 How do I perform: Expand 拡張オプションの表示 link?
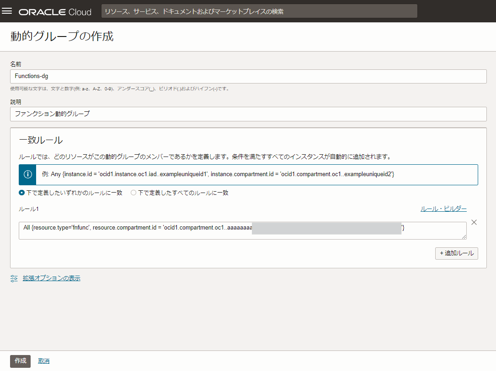click(x=52, y=278)
